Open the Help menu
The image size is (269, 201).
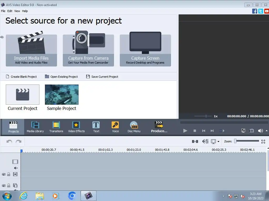tap(25, 11)
